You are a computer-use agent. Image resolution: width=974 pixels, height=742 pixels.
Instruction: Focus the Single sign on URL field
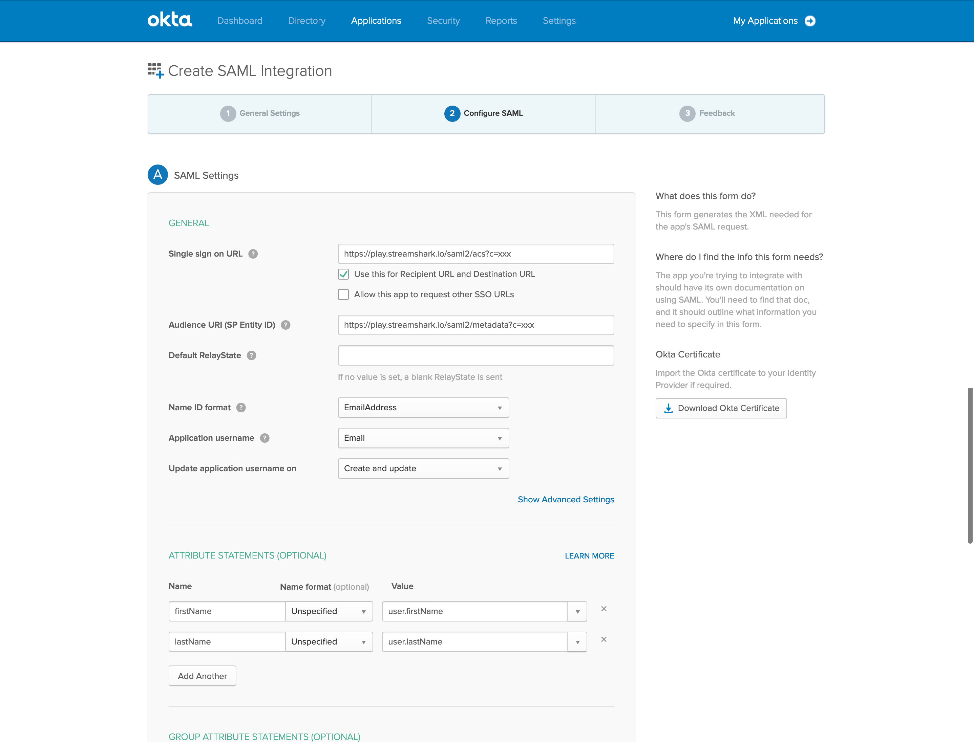click(x=476, y=254)
